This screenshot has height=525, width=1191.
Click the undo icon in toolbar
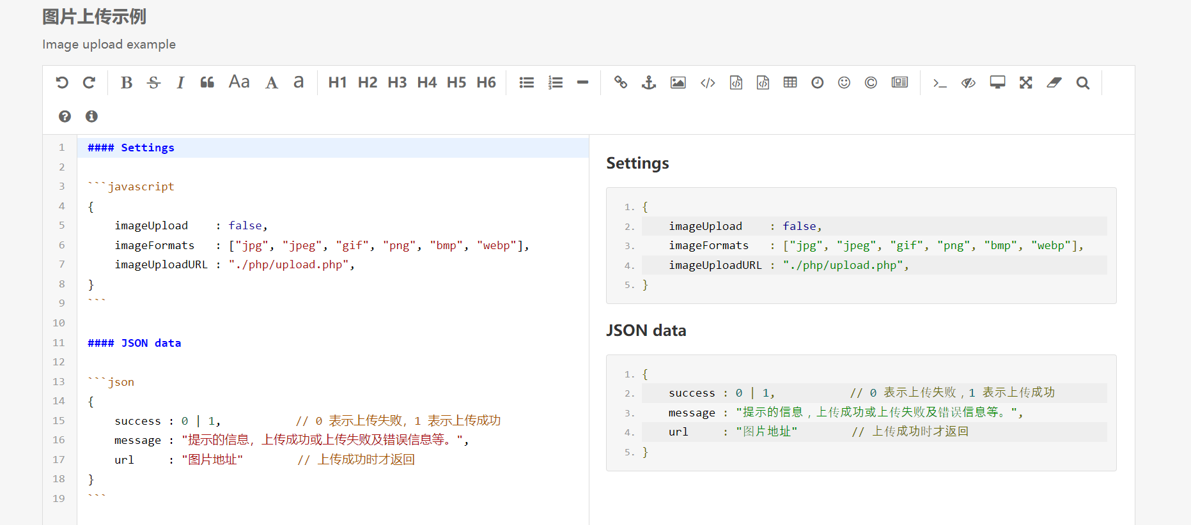pos(62,82)
